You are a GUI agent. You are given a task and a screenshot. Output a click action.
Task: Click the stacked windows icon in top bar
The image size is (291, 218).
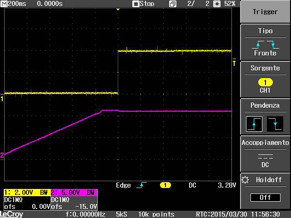(173, 4)
